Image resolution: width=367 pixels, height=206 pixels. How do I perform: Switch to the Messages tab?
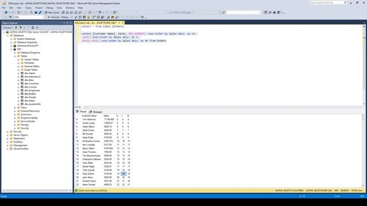[x=96, y=112]
